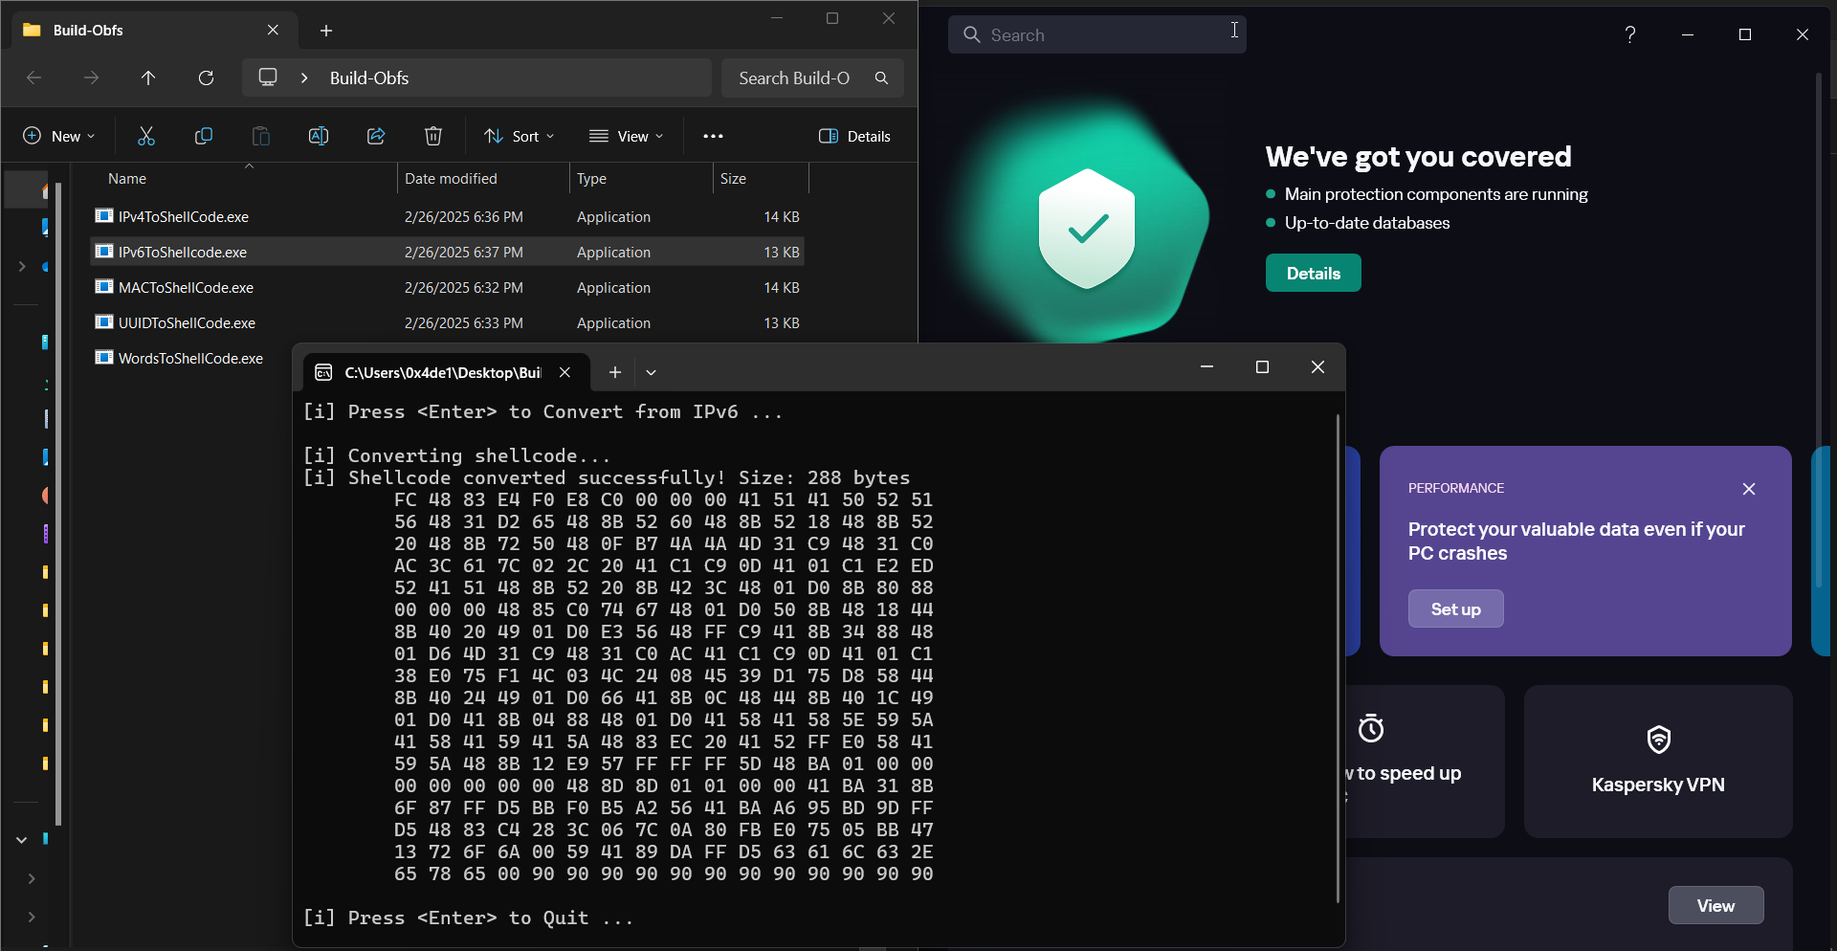Click the Kaspersky Search field
This screenshot has width=1837, height=951.
pyautogui.click(x=1096, y=34)
